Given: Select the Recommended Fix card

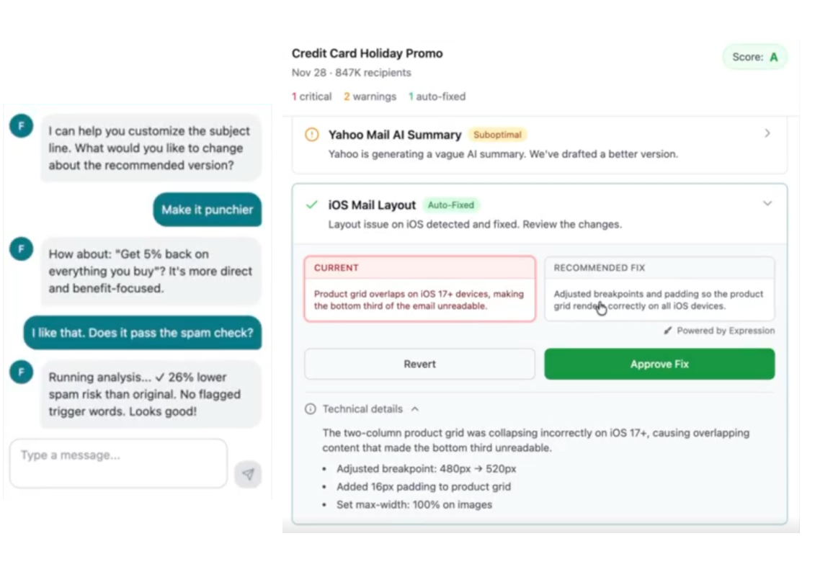Looking at the screenshot, I should (659, 288).
